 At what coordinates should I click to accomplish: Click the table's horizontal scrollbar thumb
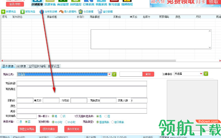pos(90,61)
